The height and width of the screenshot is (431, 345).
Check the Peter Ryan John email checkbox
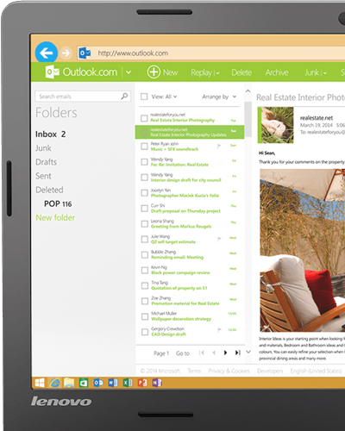point(144,147)
